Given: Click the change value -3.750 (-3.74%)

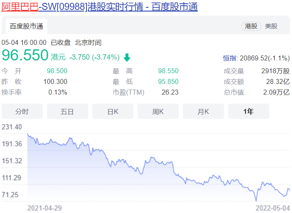Looking at the screenshot, I should coord(94,57).
